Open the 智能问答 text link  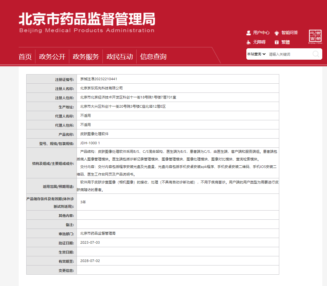click(289, 33)
